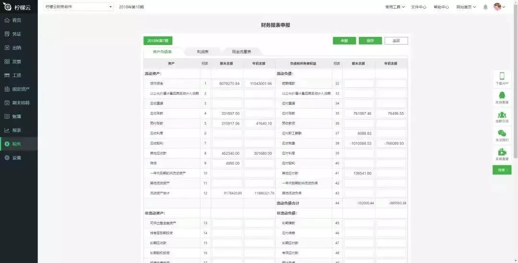This screenshot has width=518, height=263.
Task: Edit 应付职工薪酬 ending balance 8088.83
Action: pos(359,133)
